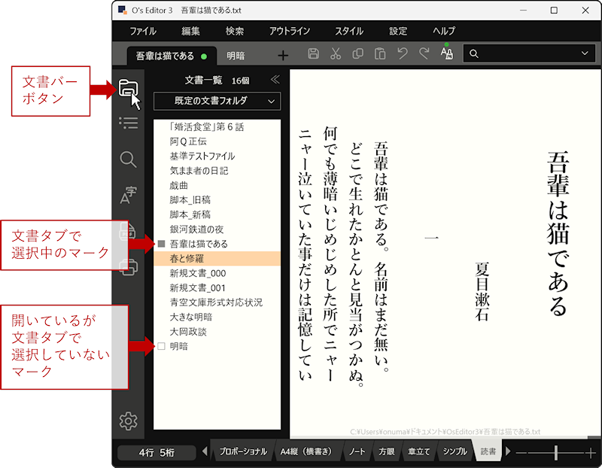The height and width of the screenshot is (468, 602).
Task: Open settings gear in sidebar
Action: [129, 421]
